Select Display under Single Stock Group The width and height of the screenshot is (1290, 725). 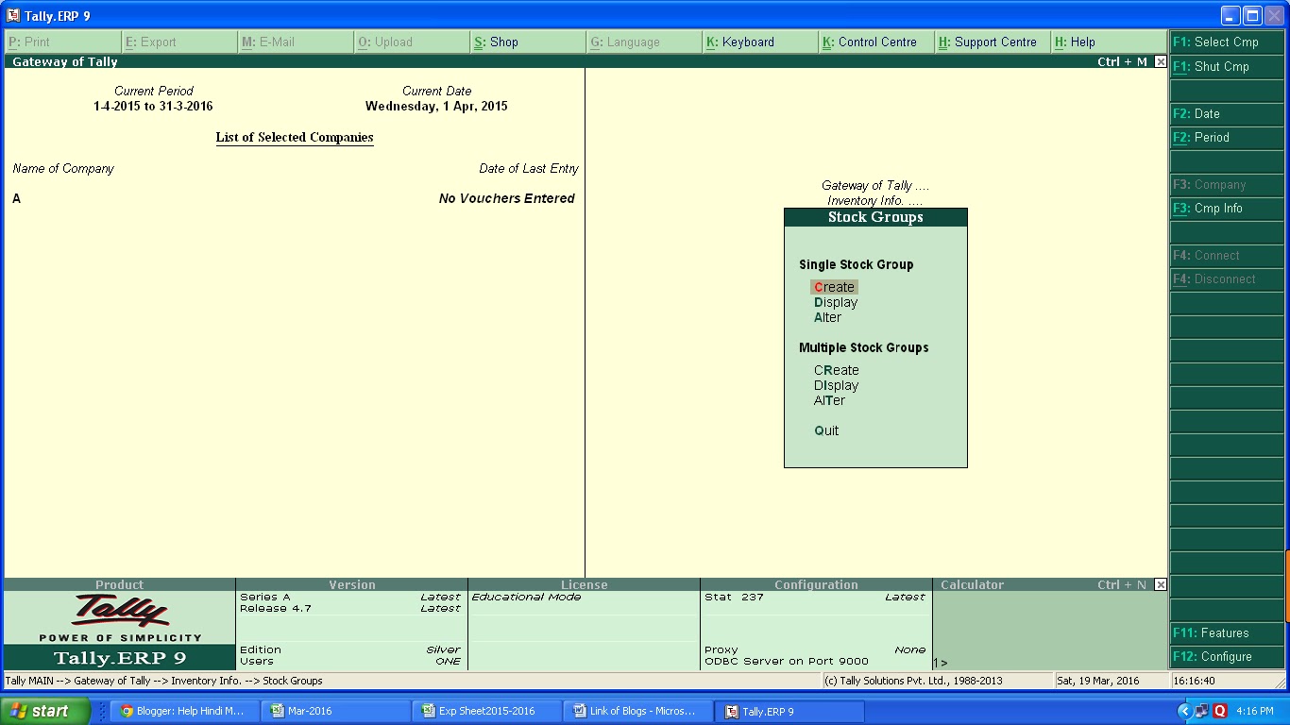pos(836,302)
